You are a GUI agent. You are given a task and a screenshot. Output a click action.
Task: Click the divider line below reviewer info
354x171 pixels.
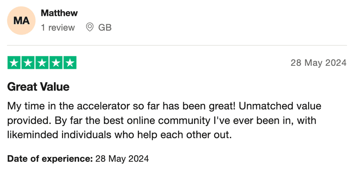(177, 45)
